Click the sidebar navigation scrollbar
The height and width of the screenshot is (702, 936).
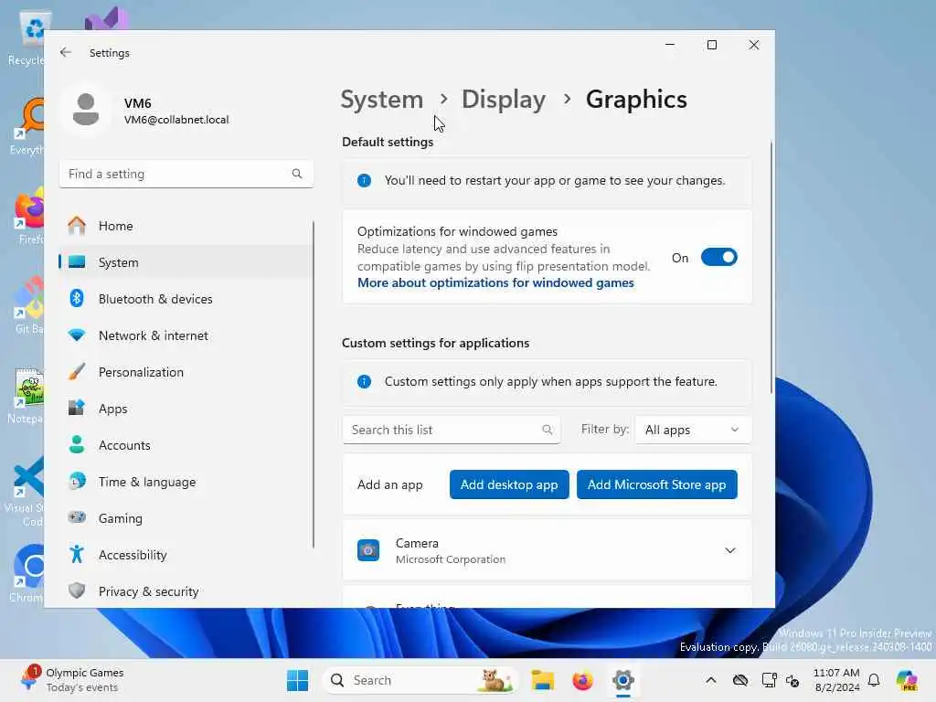tap(314, 385)
